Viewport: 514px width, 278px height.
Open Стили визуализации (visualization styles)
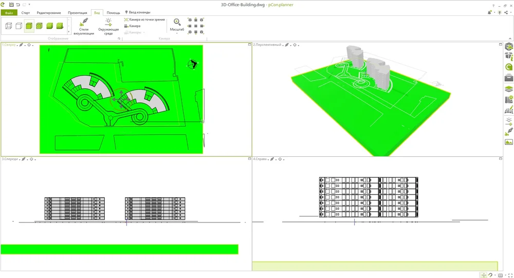(x=84, y=27)
